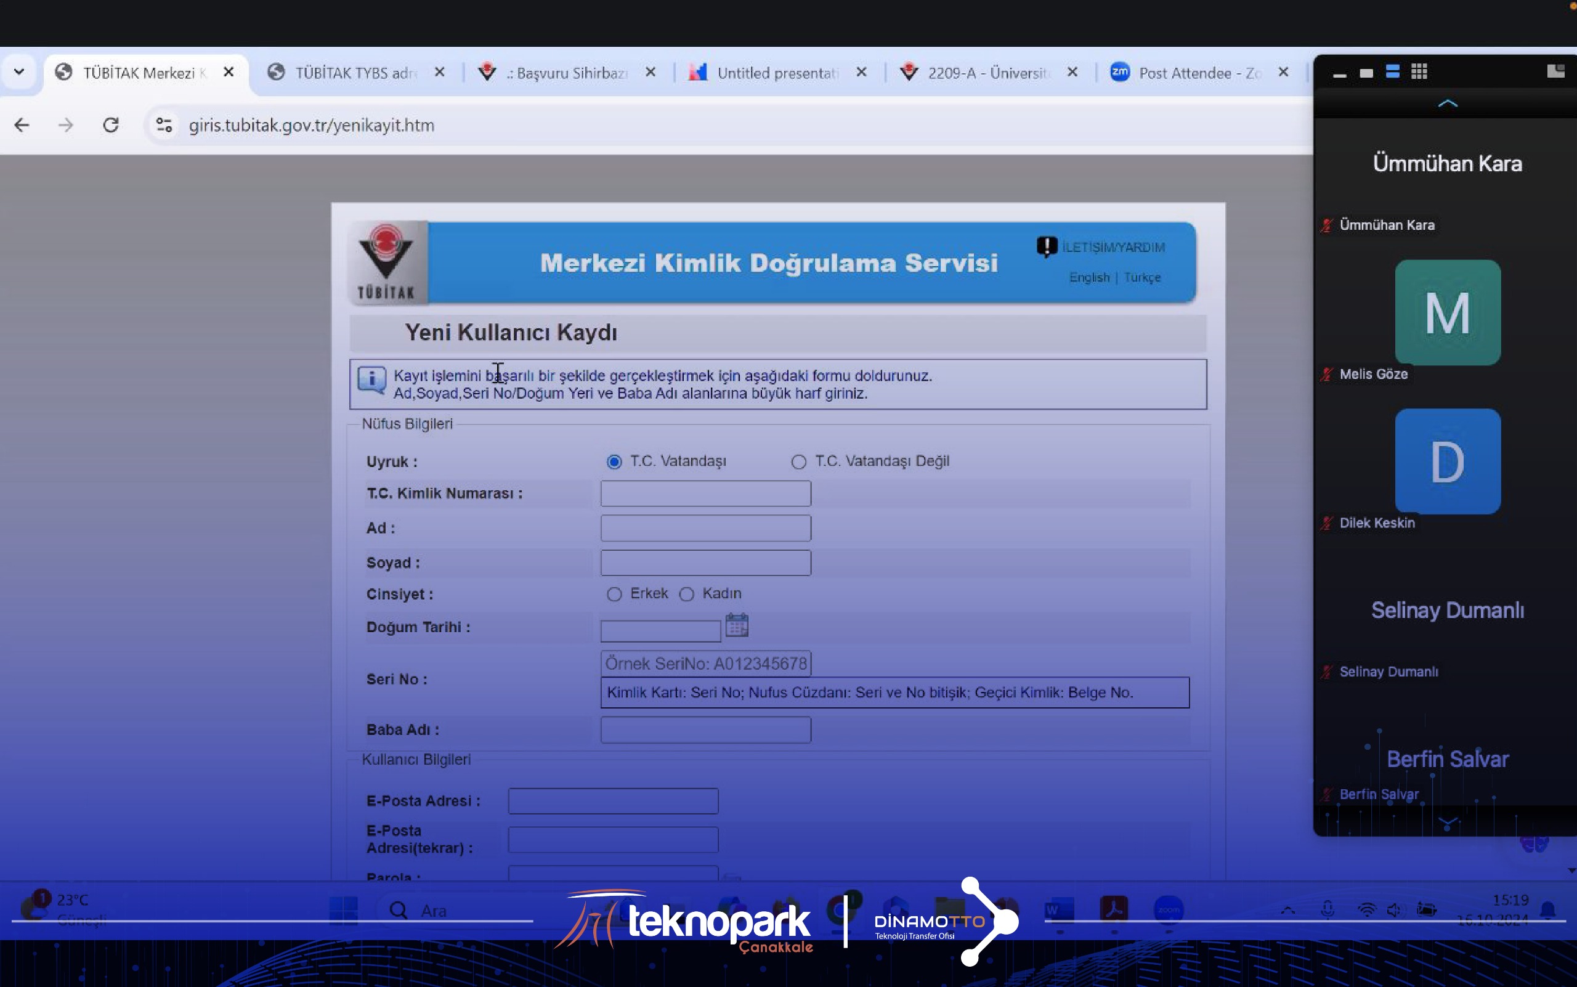Click the Doğum Tarihi date field
This screenshot has height=987, width=1577.
click(660, 631)
